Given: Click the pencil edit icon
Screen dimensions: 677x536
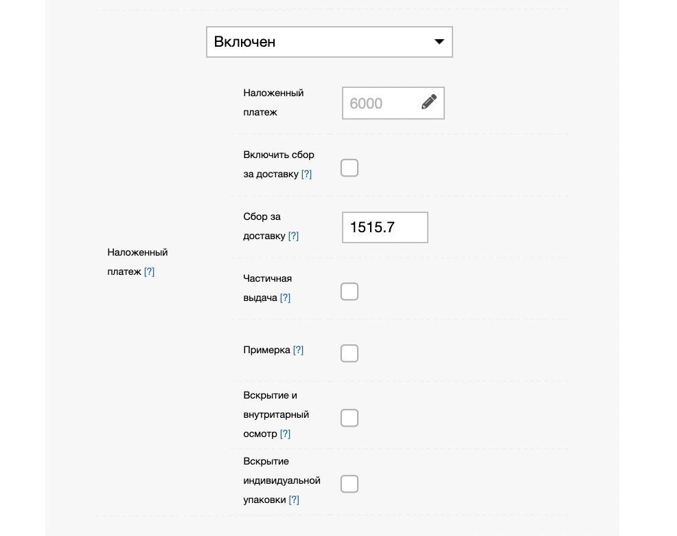Looking at the screenshot, I should pyautogui.click(x=429, y=102).
